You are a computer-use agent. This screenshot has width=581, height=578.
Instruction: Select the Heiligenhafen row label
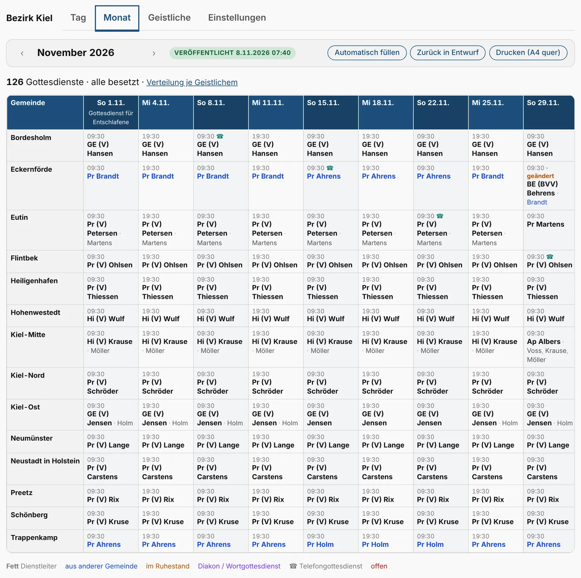[x=34, y=281]
